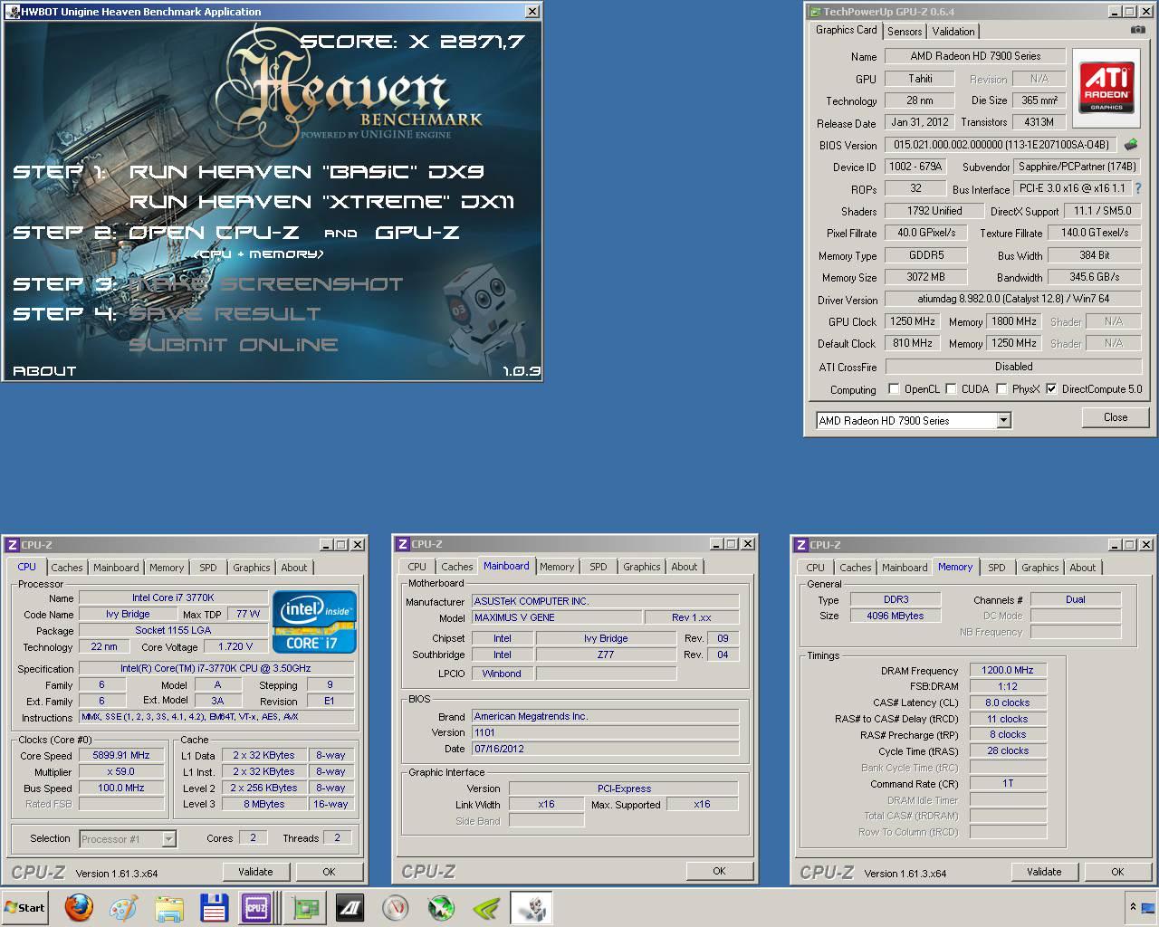This screenshot has width=1159, height=927.
Task: Open the Graphics tab in Mainboard CPU-Z window
Action: [642, 567]
